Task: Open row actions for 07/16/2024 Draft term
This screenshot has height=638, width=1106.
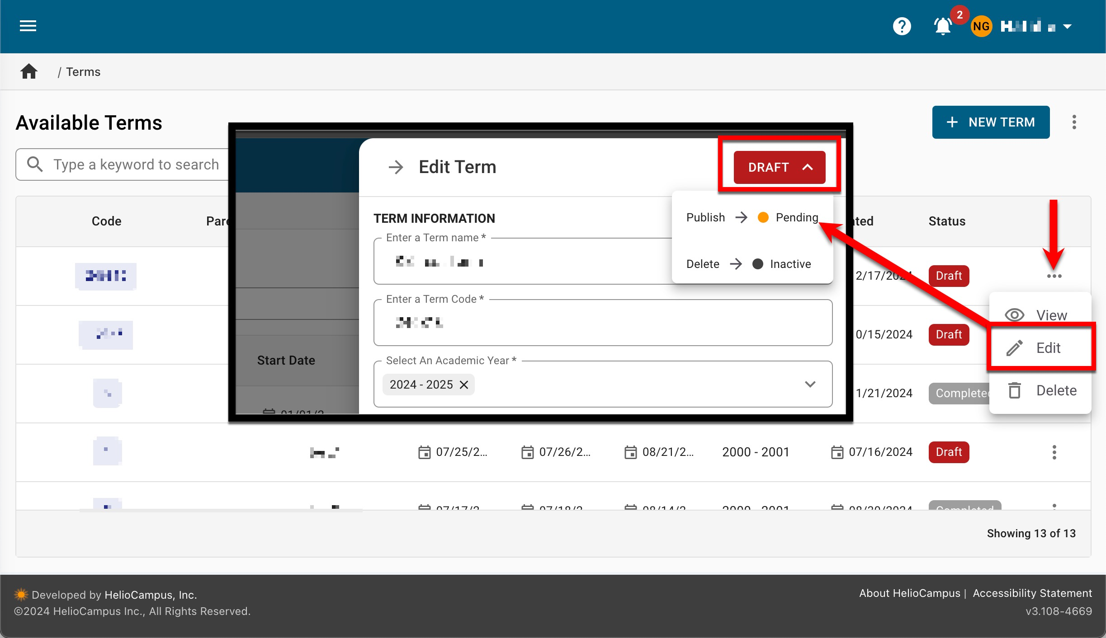Action: [1054, 452]
